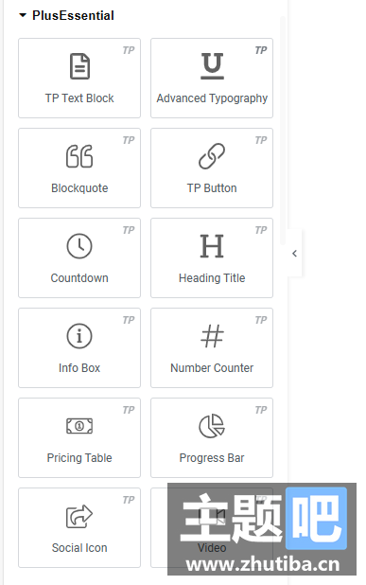366x585 pixels.
Task: Select the Social Icon share arrow icon
Action: click(79, 516)
